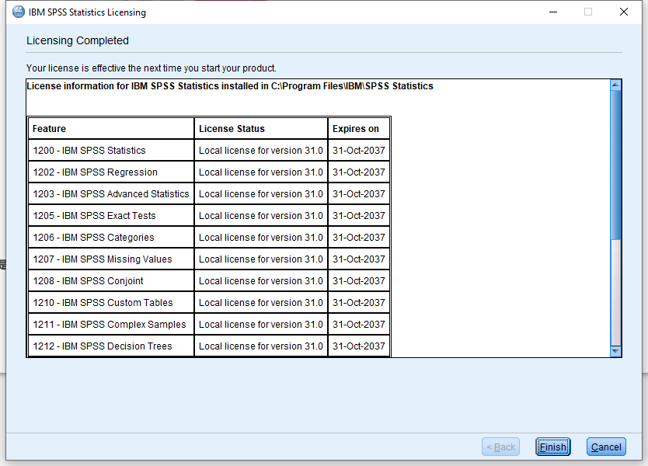Click the scroll up arrow of the license list
This screenshot has width=648, height=466.
(615, 85)
